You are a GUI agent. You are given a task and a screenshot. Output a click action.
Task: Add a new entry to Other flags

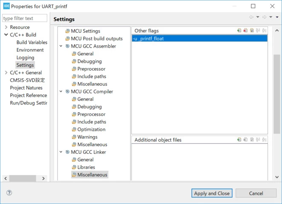[x=239, y=31]
